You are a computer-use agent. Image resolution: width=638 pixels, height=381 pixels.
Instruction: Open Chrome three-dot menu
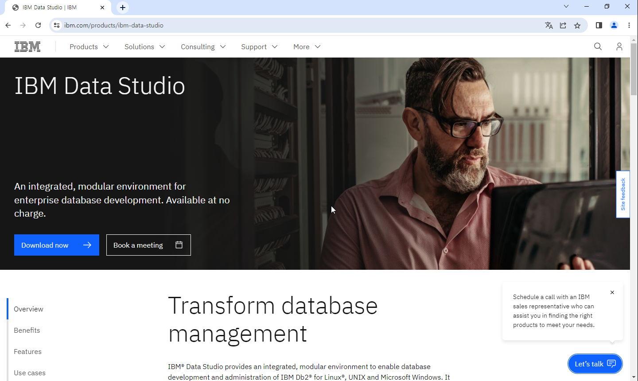click(x=629, y=25)
